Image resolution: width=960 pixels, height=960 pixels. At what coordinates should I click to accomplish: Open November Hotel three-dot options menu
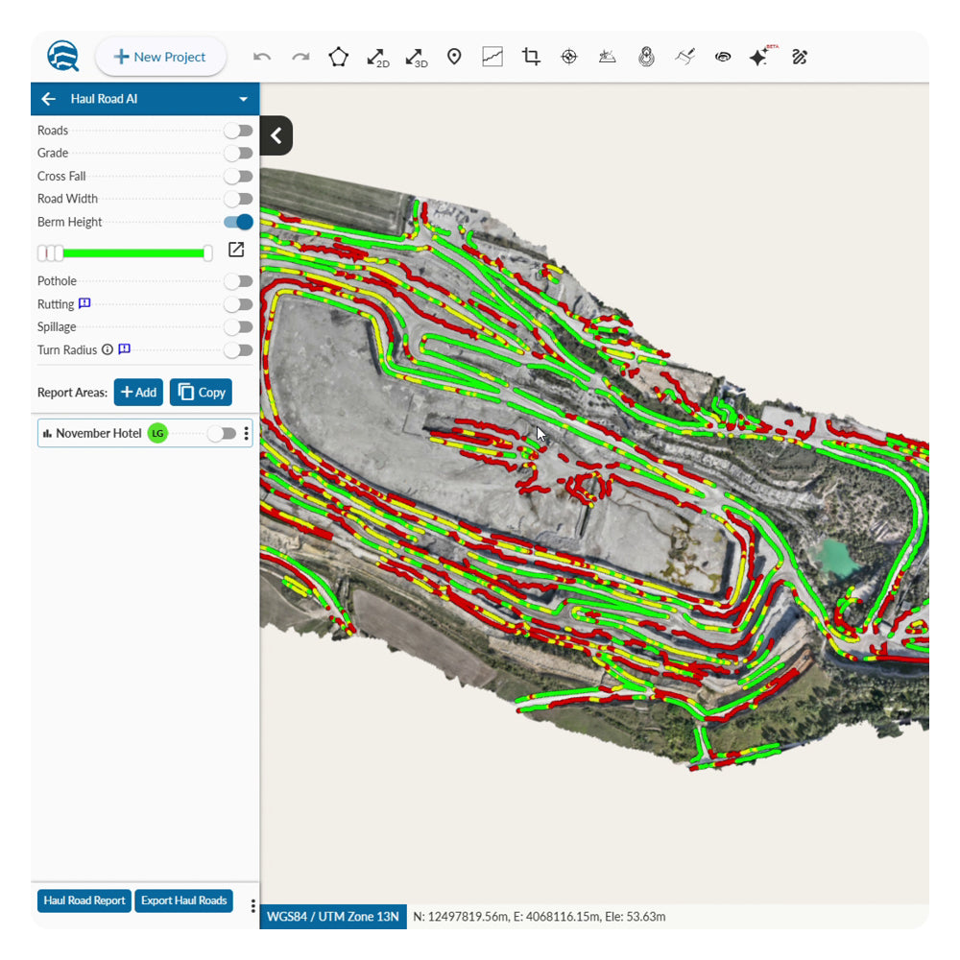pyautogui.click(x=247, y=434)
